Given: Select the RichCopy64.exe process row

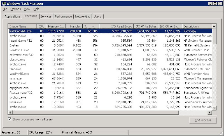Looking at the screenshot, I should 110,31.
